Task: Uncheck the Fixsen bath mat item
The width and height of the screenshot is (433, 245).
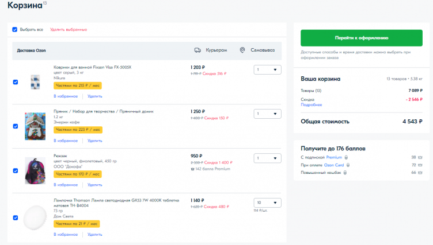Action: (x=15, y=81)
